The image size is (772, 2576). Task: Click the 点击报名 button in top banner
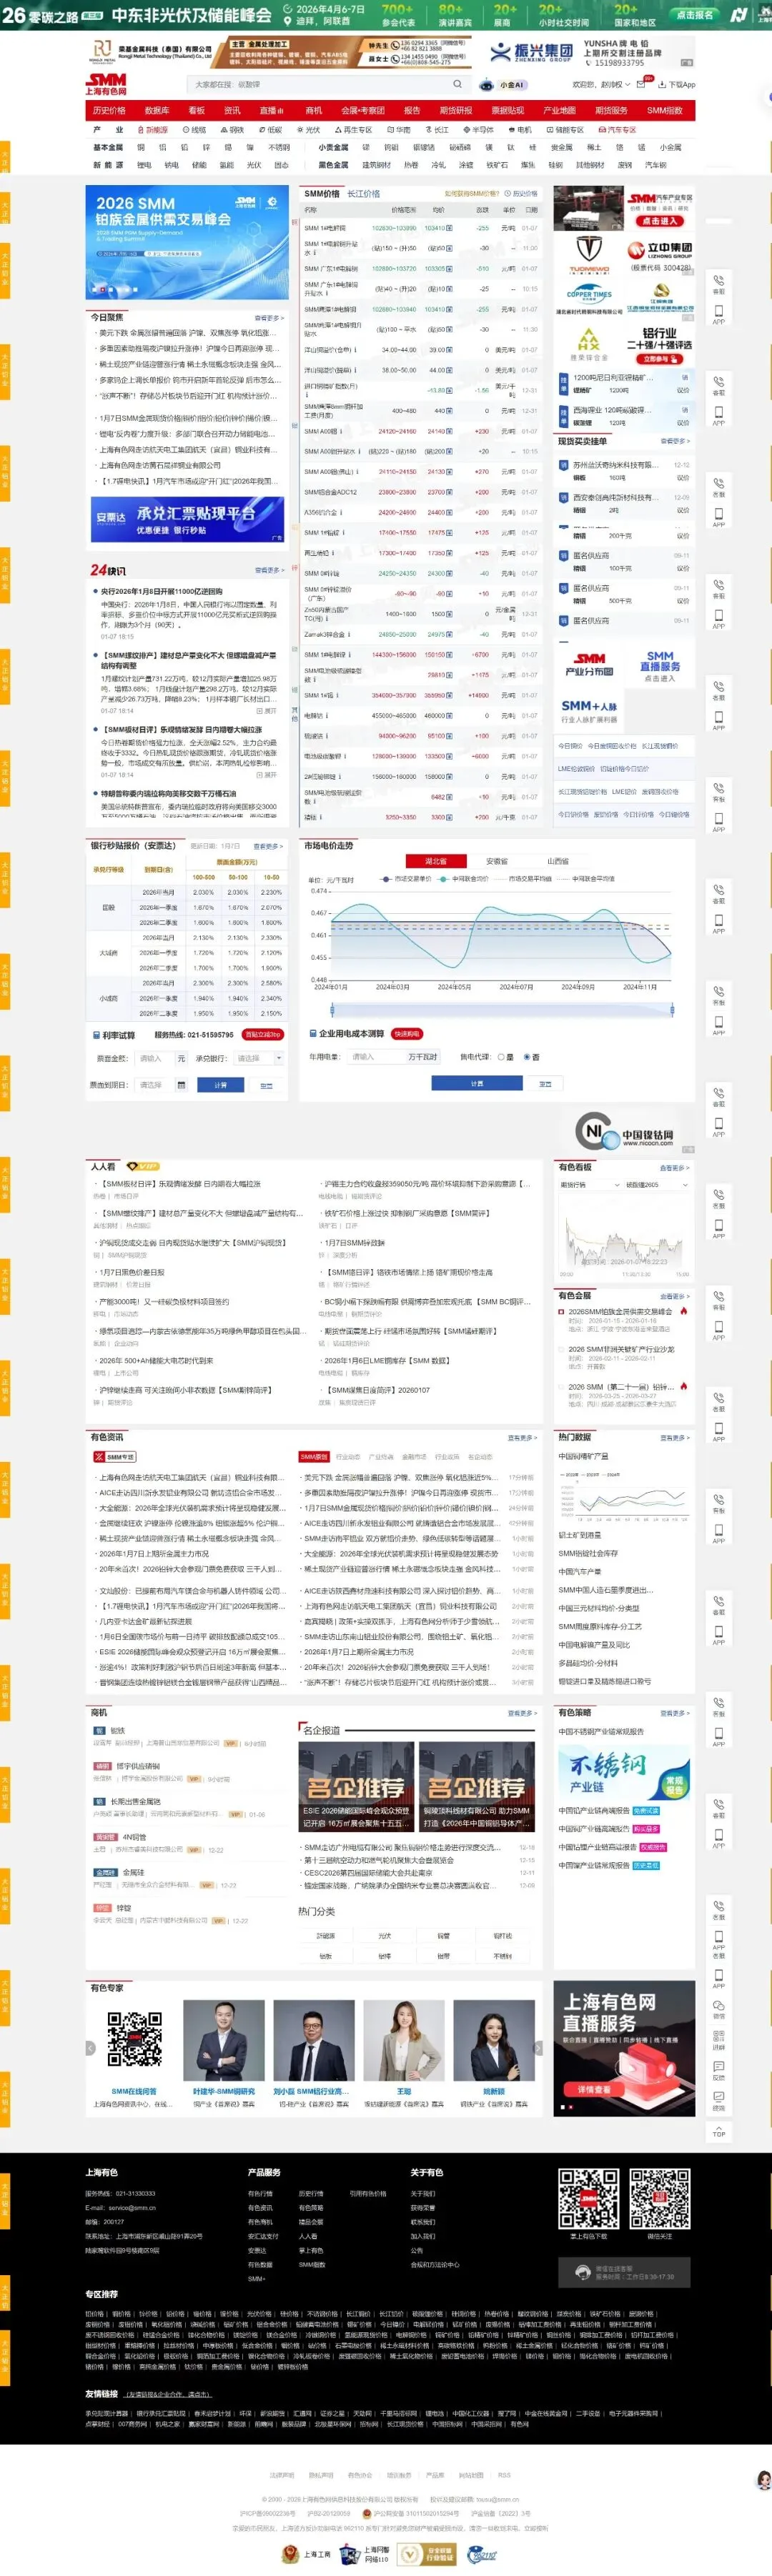(x=694, y=14)
